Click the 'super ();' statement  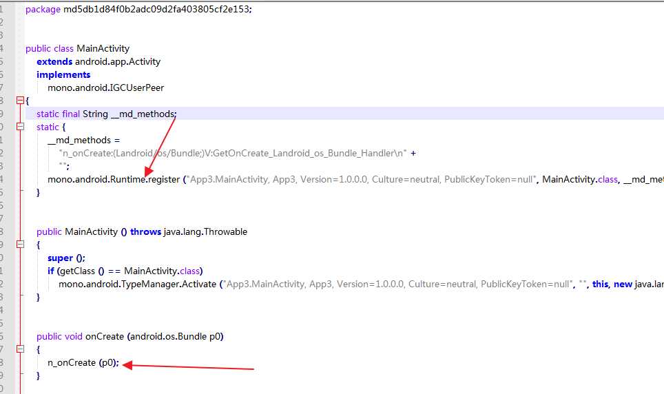[x=66, y=258]
